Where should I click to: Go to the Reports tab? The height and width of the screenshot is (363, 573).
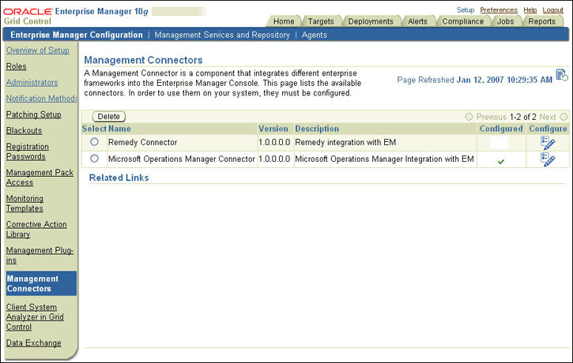tap(541, 21)
